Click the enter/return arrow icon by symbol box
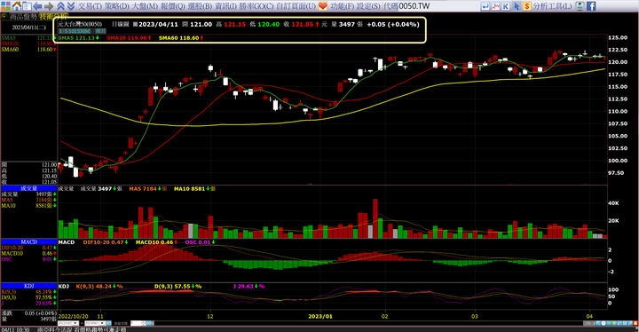This screenshot has width=639, height=332. pyautogui.click(x=485, y=6)
